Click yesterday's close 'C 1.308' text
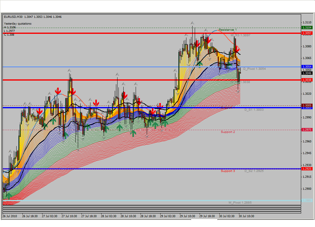315x227 pixels. pyautogui.click(x=9, y=34)
